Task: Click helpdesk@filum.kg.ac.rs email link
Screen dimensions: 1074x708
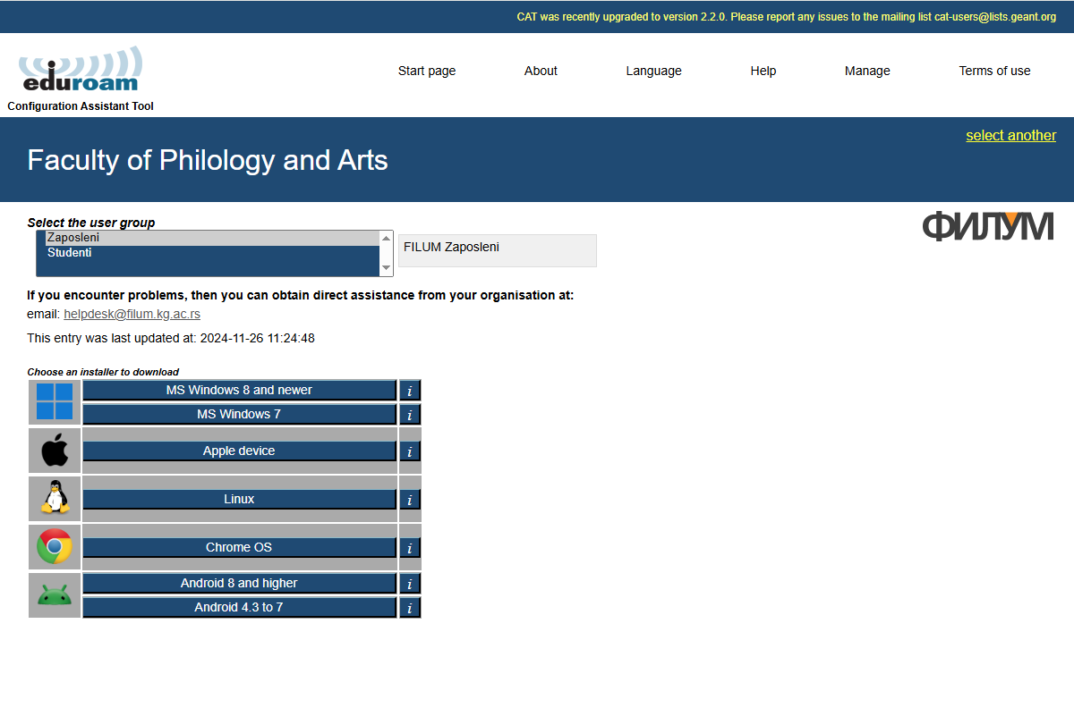Action: tap(132, 315)
